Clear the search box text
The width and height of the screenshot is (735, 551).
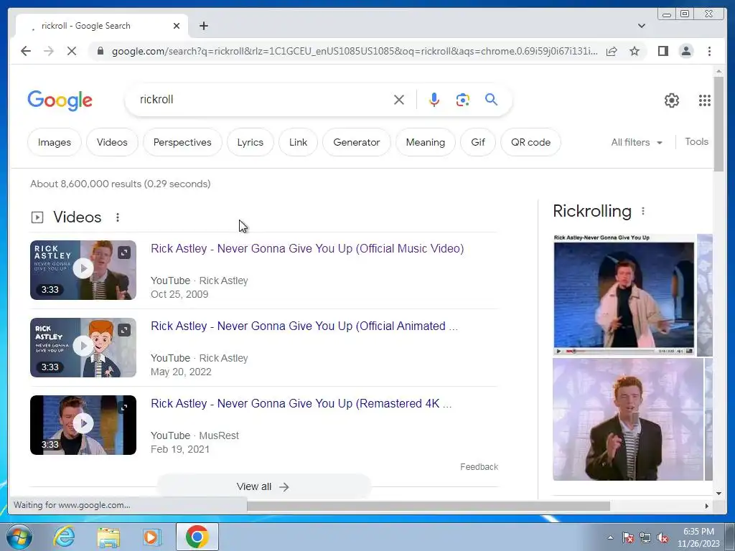point(399,100)
